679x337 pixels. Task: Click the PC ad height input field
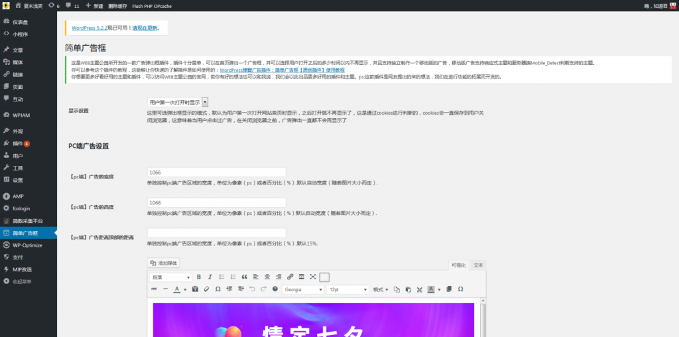216,202
